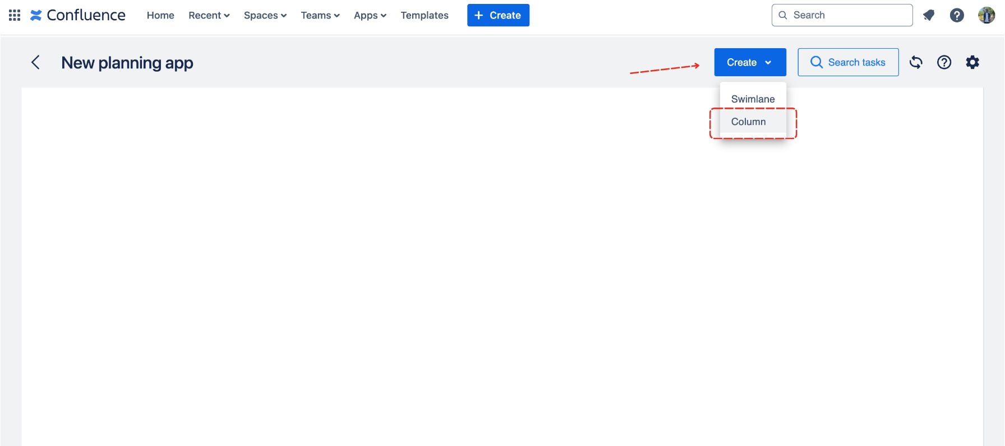Open the notifications bell icon
The height and width of the screenshot is (446, 1005).
[929, 15]
